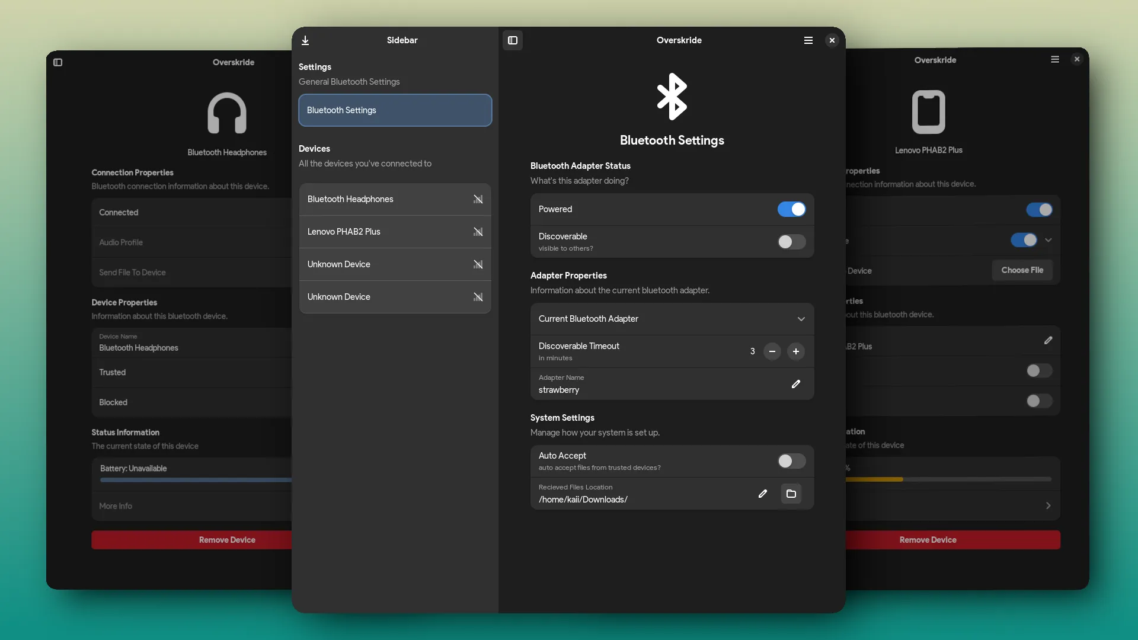Increase Discoverable Timeout with the plus button
This screenshot has width=1138, height=640.
795,351
